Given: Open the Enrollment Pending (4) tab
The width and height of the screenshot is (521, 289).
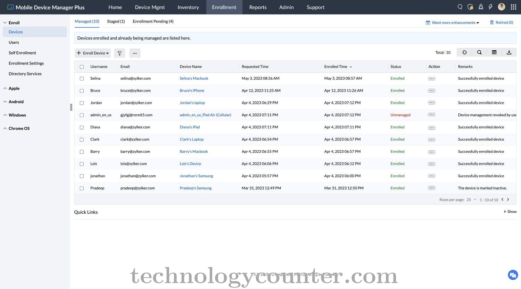Looking at the screenshot, I should pyautogui.click(x=153, y=22).
